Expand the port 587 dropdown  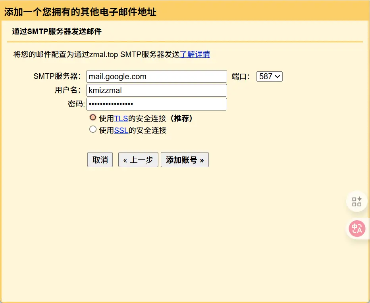pos(270,76)
